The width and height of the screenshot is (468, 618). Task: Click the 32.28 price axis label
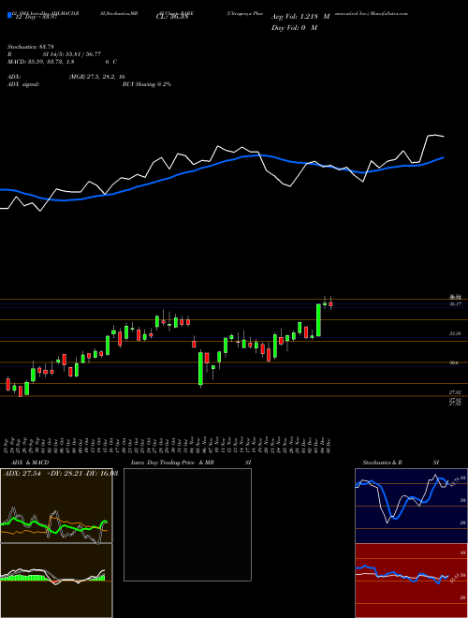click(456, 333)
